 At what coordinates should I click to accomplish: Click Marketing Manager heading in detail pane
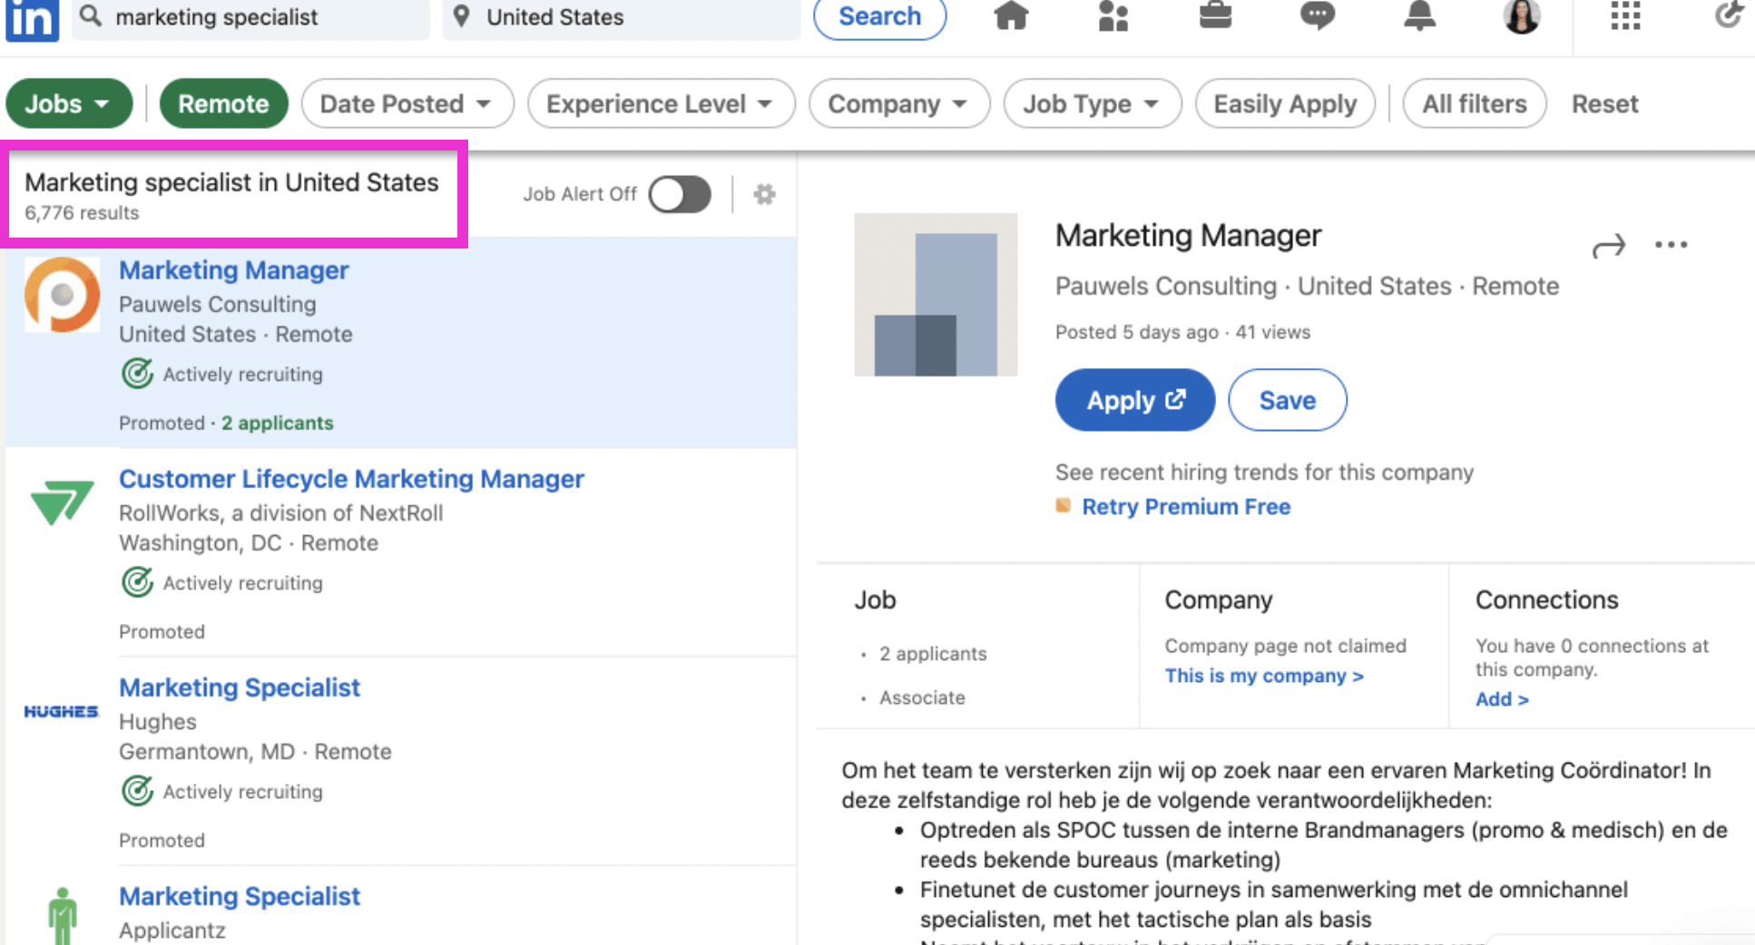1188,236
